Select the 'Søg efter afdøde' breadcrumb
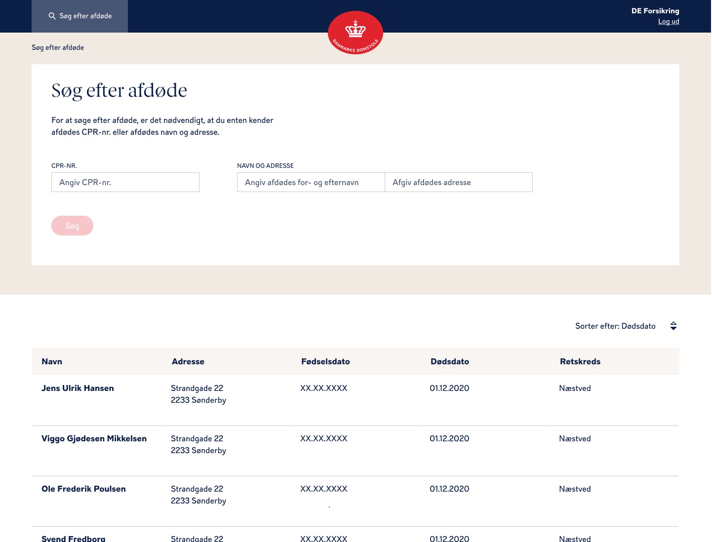 pyautogui.click(x=58, y=47)
